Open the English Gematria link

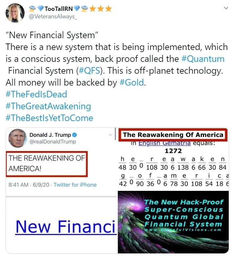tap(164, 143)
